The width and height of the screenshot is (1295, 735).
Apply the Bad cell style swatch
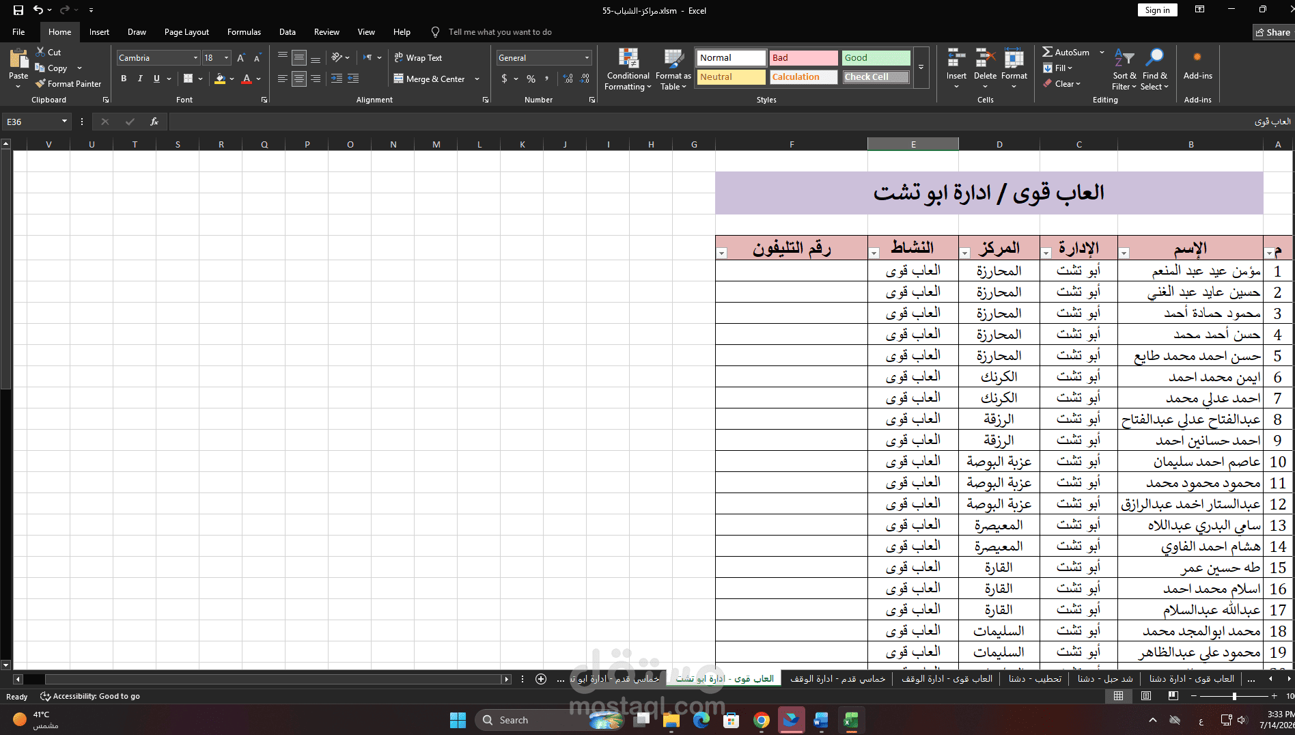[804, 58]
